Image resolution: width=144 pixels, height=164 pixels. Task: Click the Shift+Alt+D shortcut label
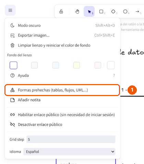click(x=105, y=25)
